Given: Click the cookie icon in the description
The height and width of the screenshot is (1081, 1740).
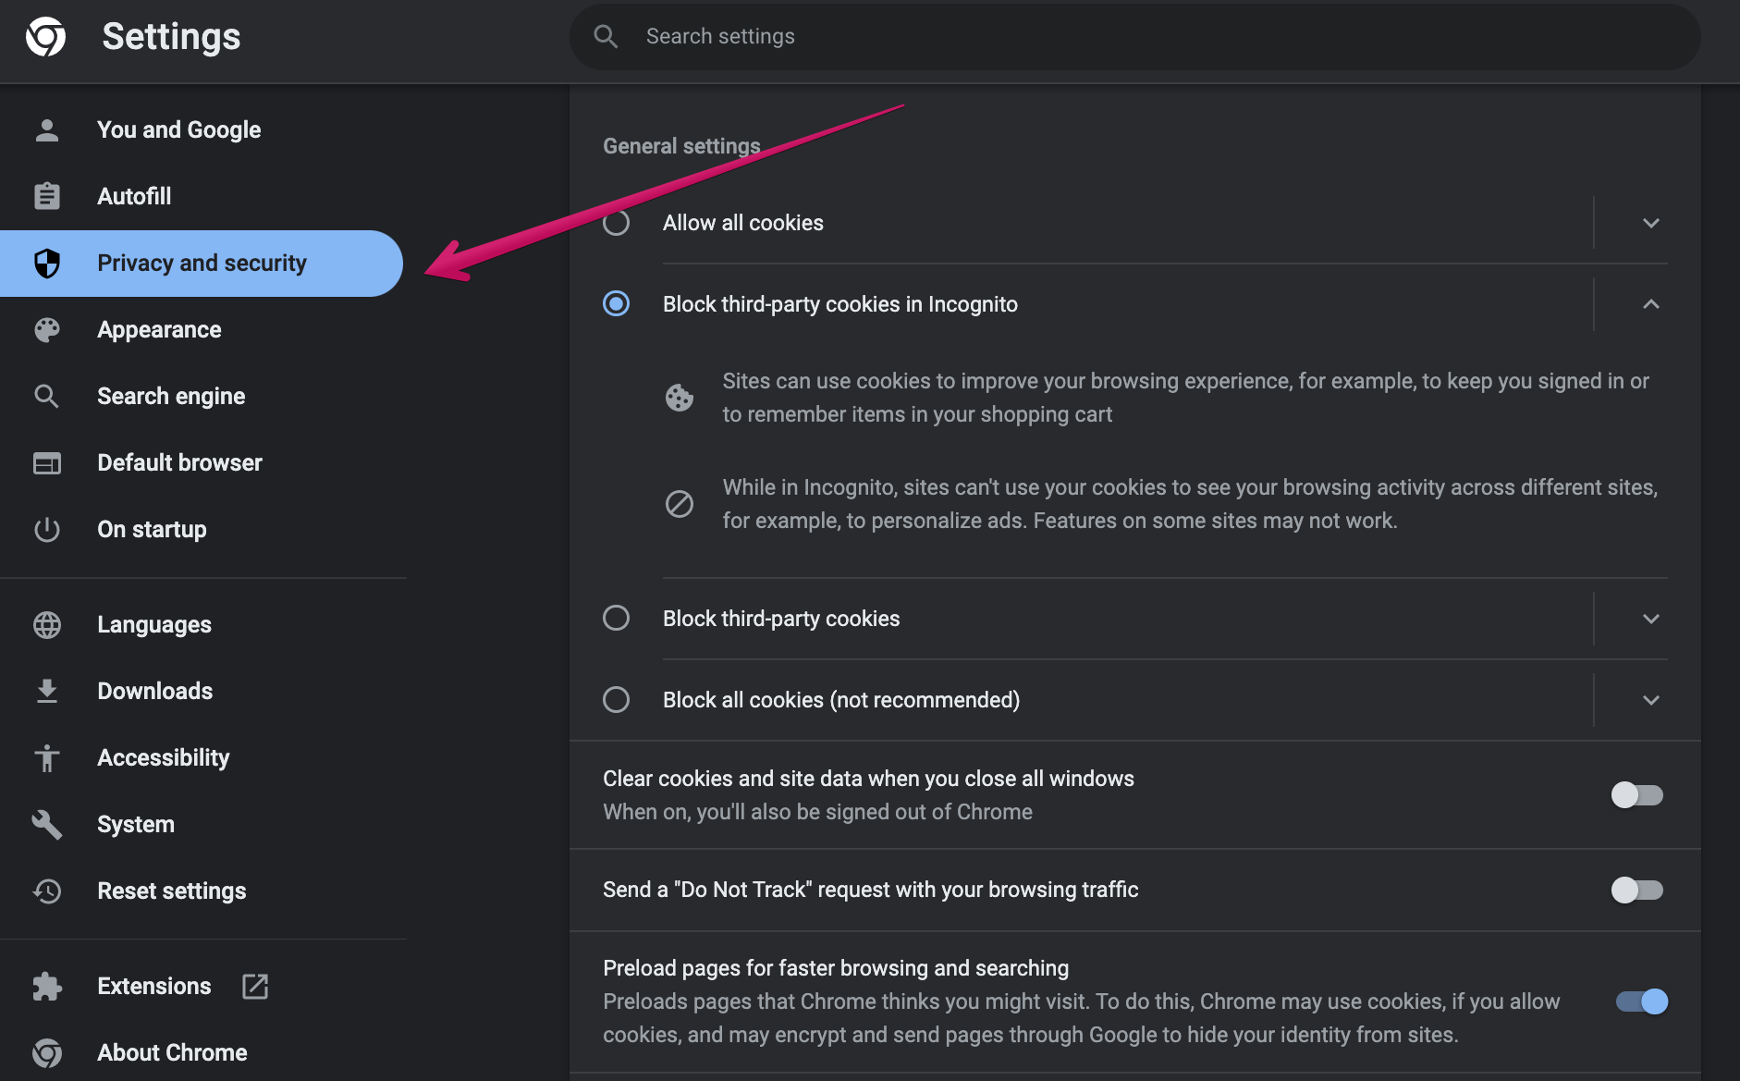Looking at the screenshot, I should (x=680, y=398).
